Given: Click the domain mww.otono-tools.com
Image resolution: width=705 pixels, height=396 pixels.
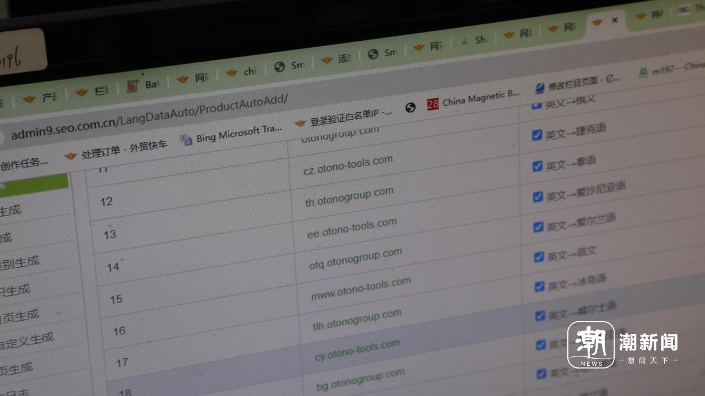Looking at the screenshot, I should (361, 289).
